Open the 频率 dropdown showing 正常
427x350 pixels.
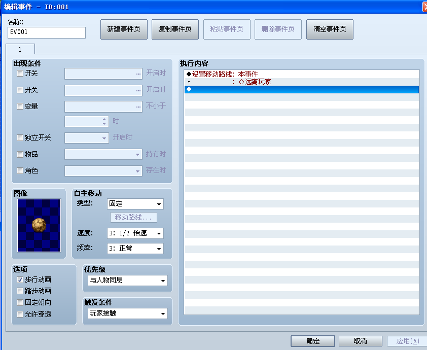(135, 249)
